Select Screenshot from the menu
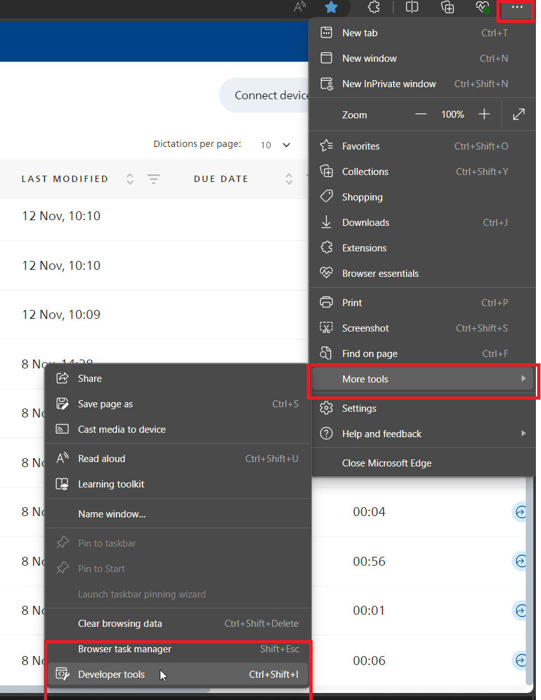The height and width of the screenshot is (700, 541). coord(423,328)
